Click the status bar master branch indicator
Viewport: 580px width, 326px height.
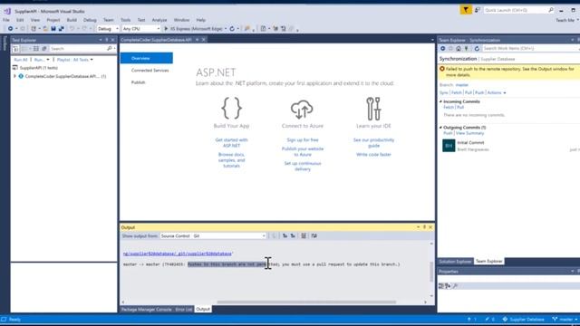[x=565, y=320]
